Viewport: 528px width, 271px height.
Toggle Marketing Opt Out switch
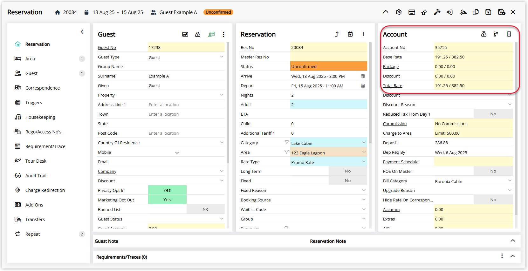point(167,200)
